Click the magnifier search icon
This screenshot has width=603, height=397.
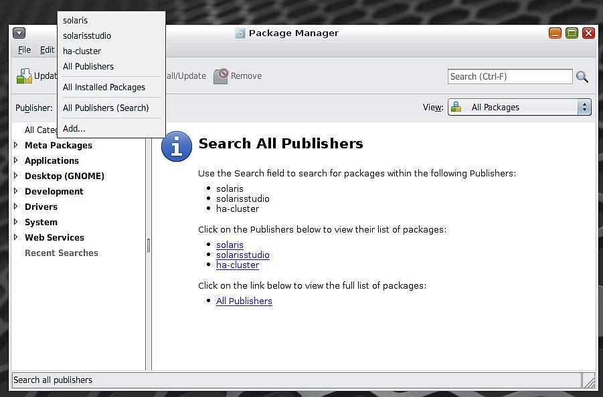pyautogui.click(x=582, y=76)
